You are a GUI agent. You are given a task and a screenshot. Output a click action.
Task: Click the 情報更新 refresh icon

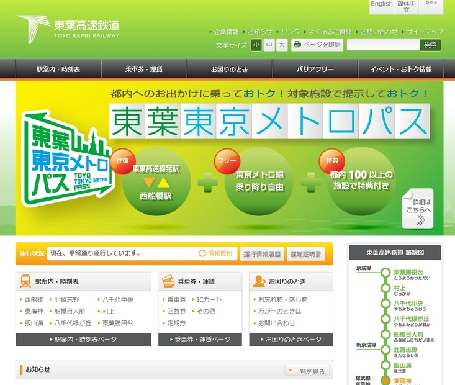tap(202, 253)
